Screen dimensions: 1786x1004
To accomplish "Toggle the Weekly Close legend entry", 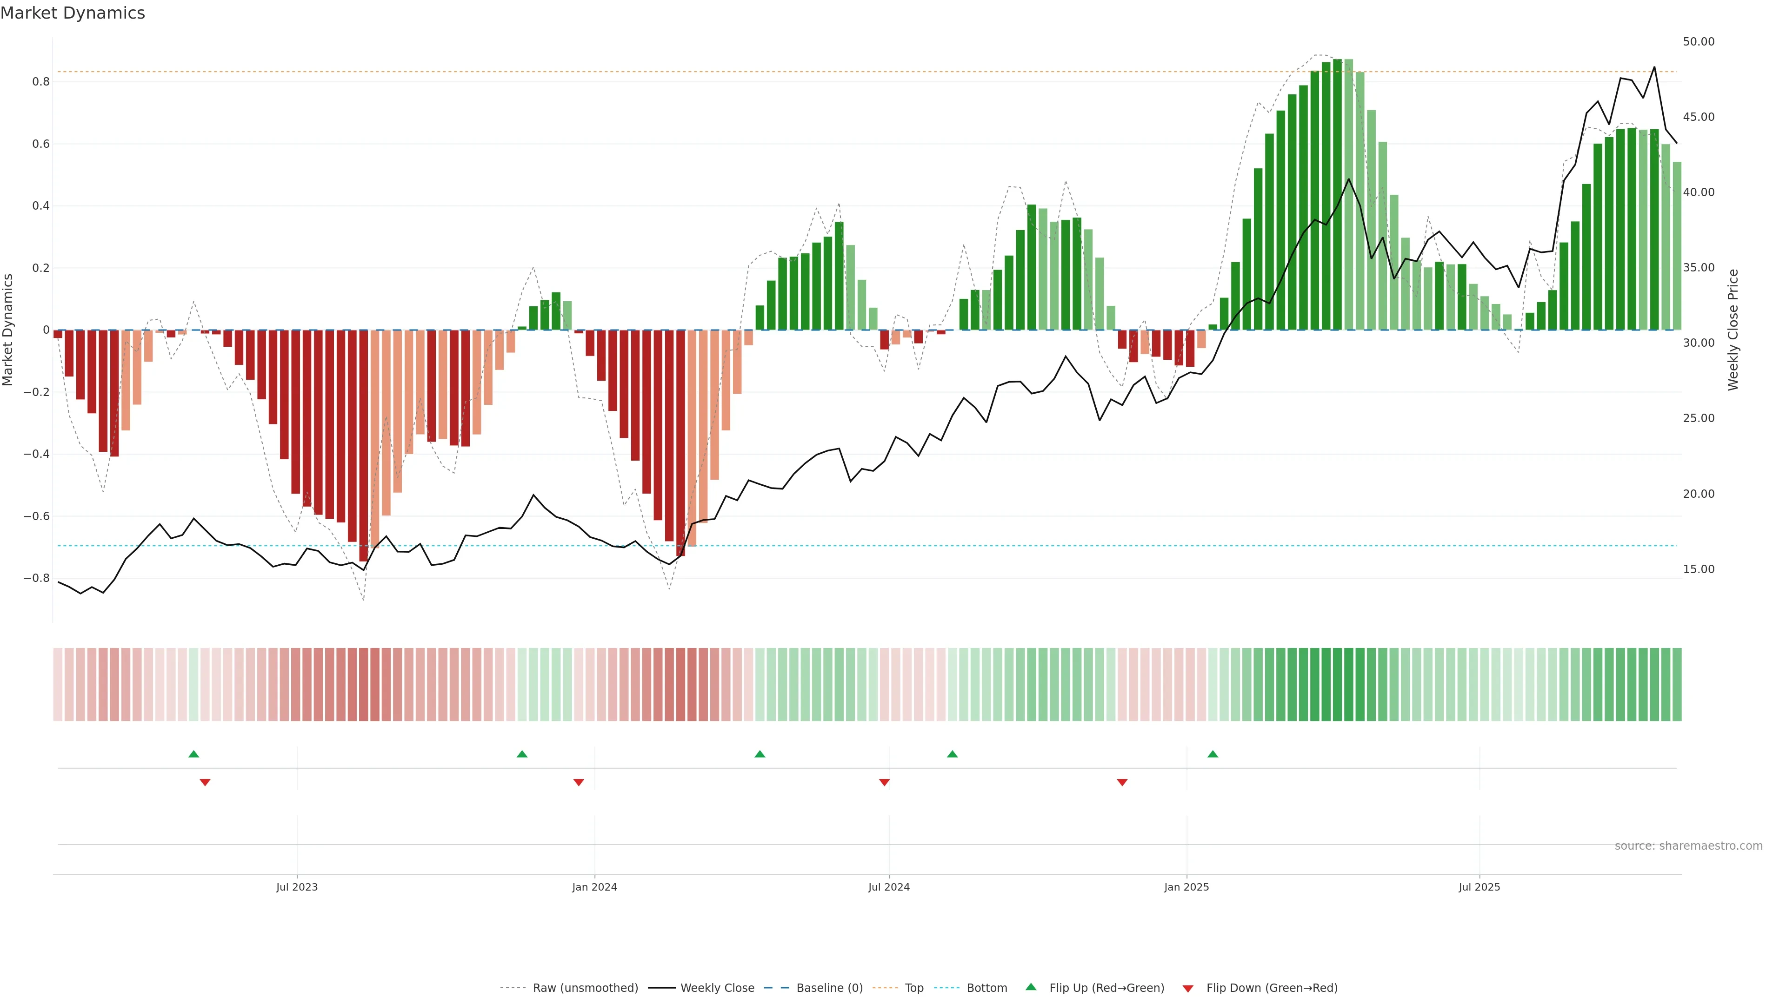I will pos(717,988).
